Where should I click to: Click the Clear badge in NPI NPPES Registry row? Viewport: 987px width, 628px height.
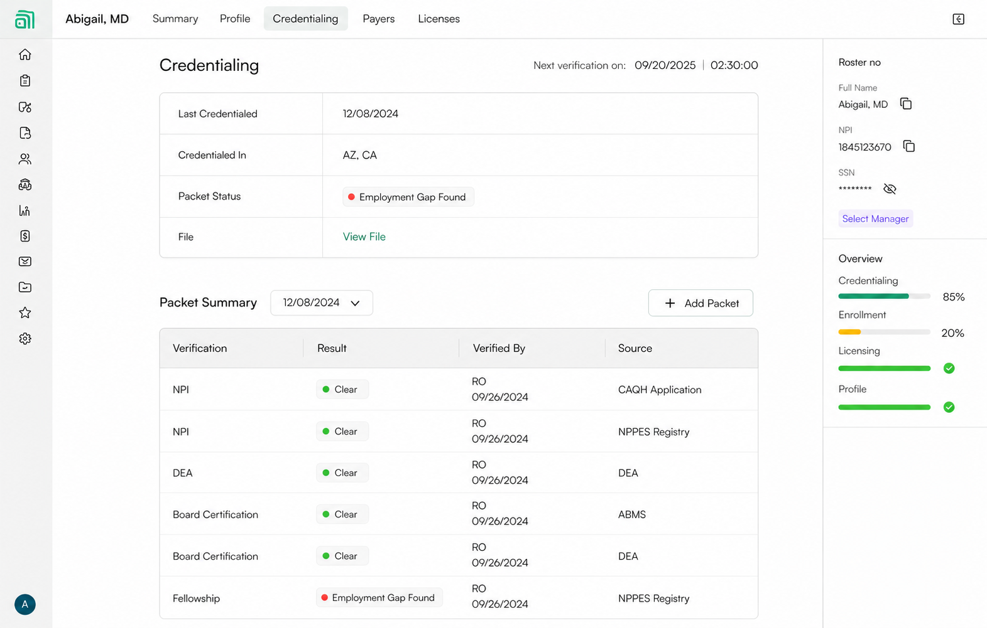pyautogui.click(x=342, y=432)
